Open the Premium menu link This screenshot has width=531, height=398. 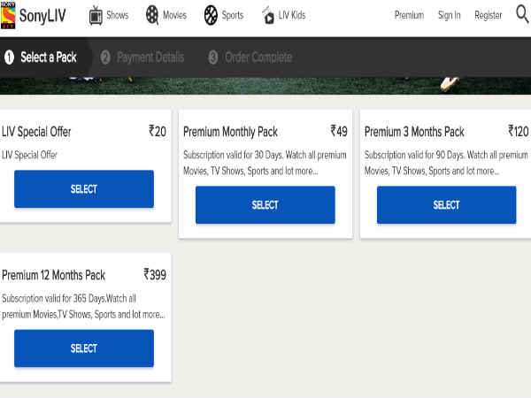coord(409,15)
